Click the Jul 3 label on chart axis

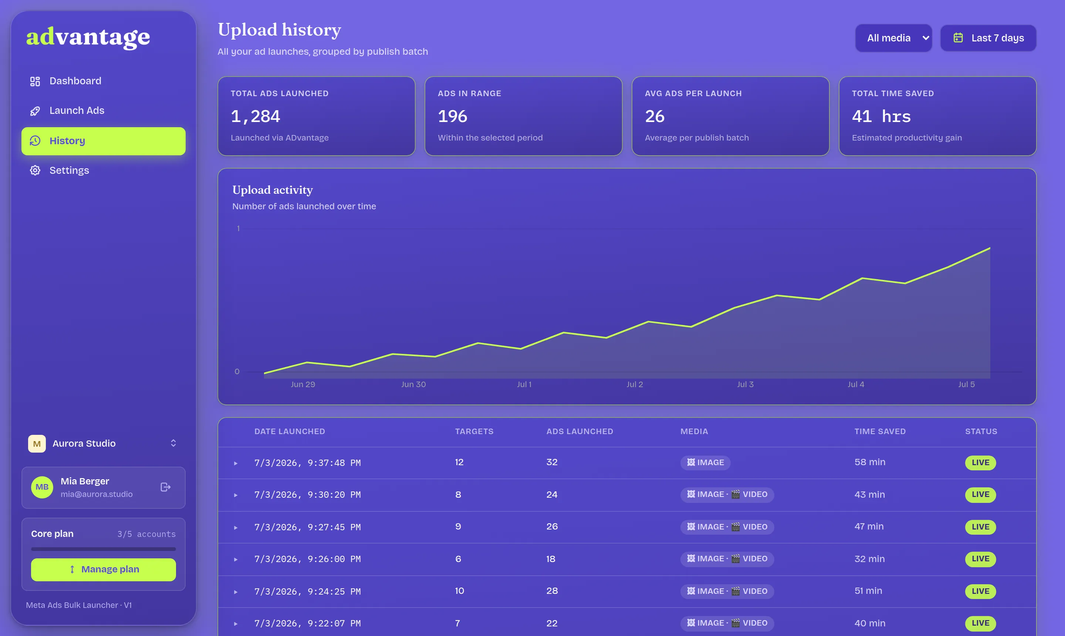745,385
